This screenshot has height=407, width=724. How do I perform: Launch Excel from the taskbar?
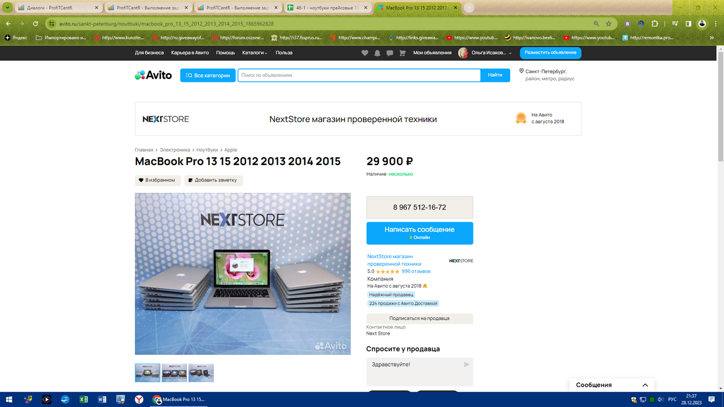[x=84, y=400]
